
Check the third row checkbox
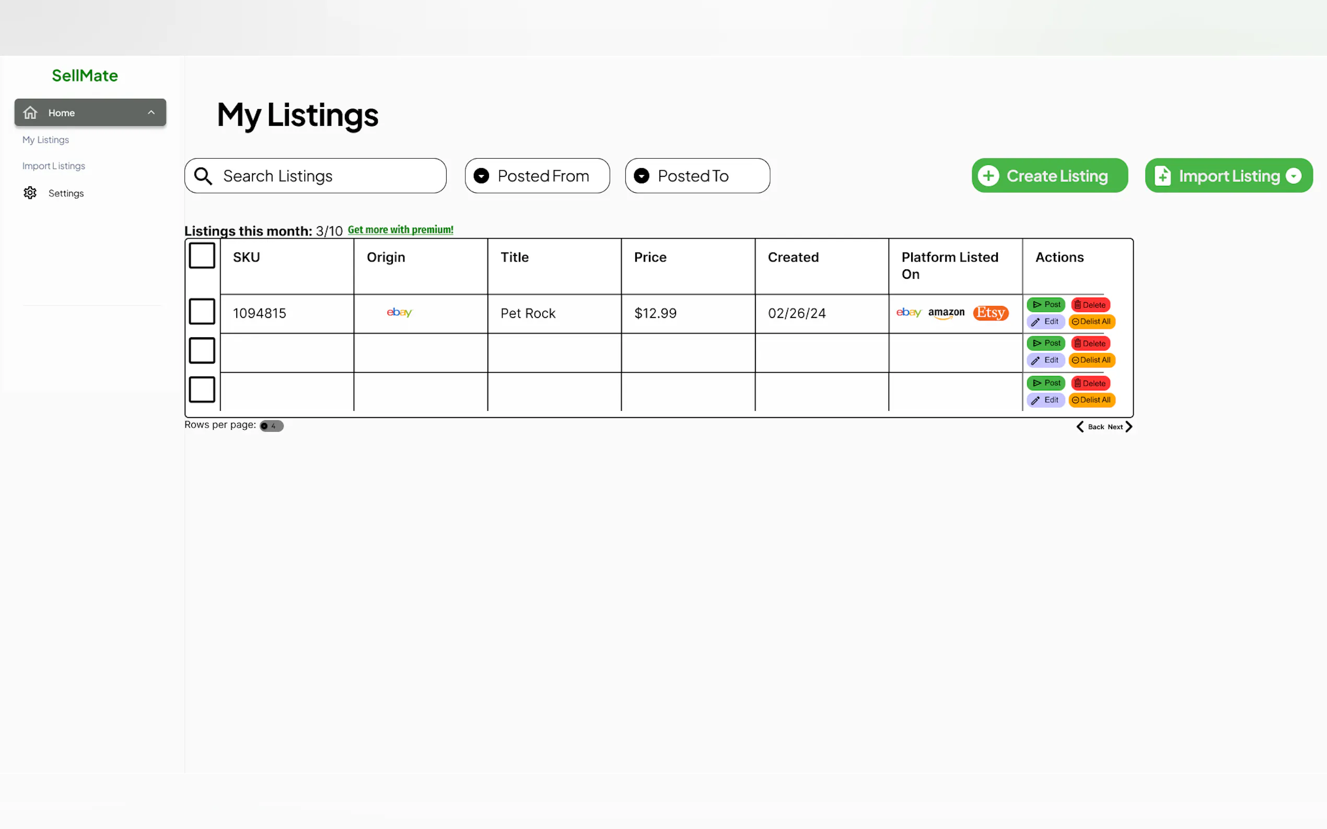(202, 389)
